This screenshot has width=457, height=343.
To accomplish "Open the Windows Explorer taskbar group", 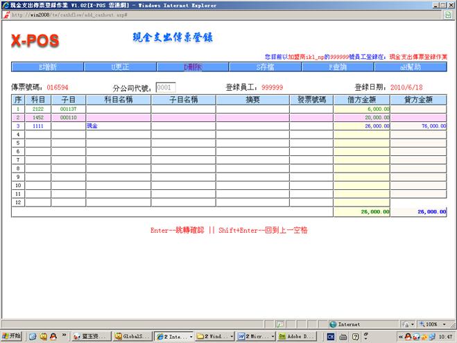I will coord(212,336).
